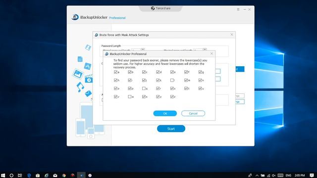Uncheck the lowercase letter b checkbox

tap(130, 72)
